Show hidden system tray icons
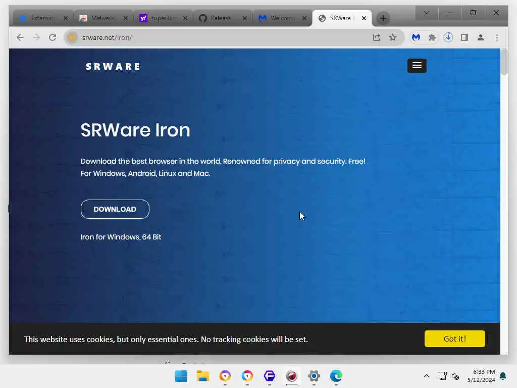This screenshot has height=388, width=517. point(426,376)
